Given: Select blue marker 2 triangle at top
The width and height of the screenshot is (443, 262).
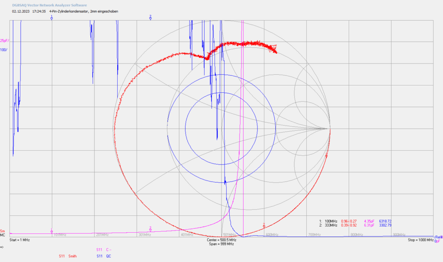Looking at the screenshot, I should pyautogui.click(x=150, y=18).
